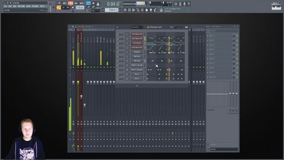The height and width of the screenshot is (160, 284).
Task: Mute the VTR Clap channel LED
Action: coord(117,61)
